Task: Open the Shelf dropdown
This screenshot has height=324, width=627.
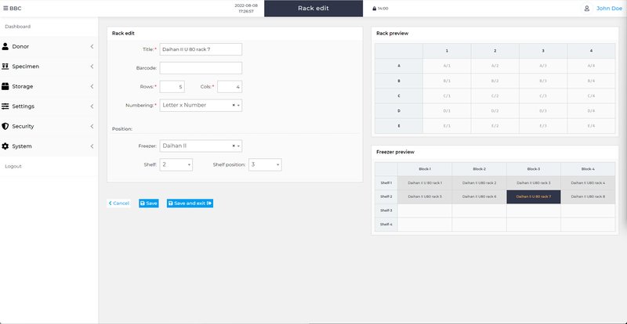Action: (176, 165)
